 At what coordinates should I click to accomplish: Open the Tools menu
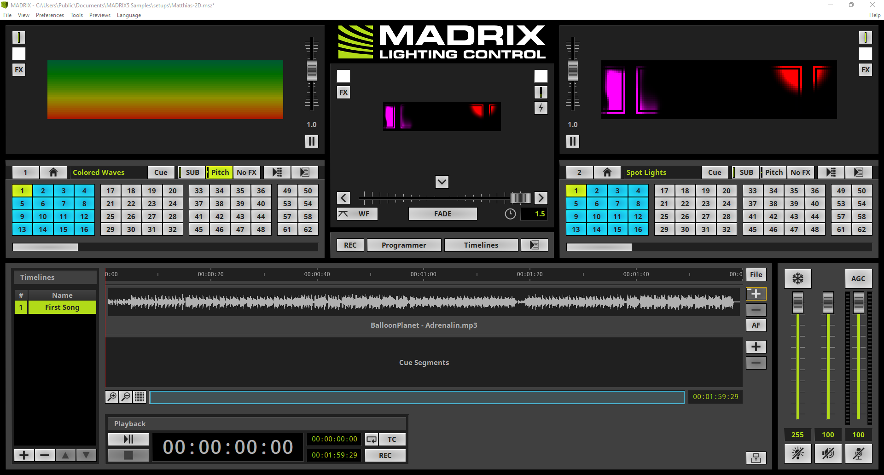[x=76, y=15]
